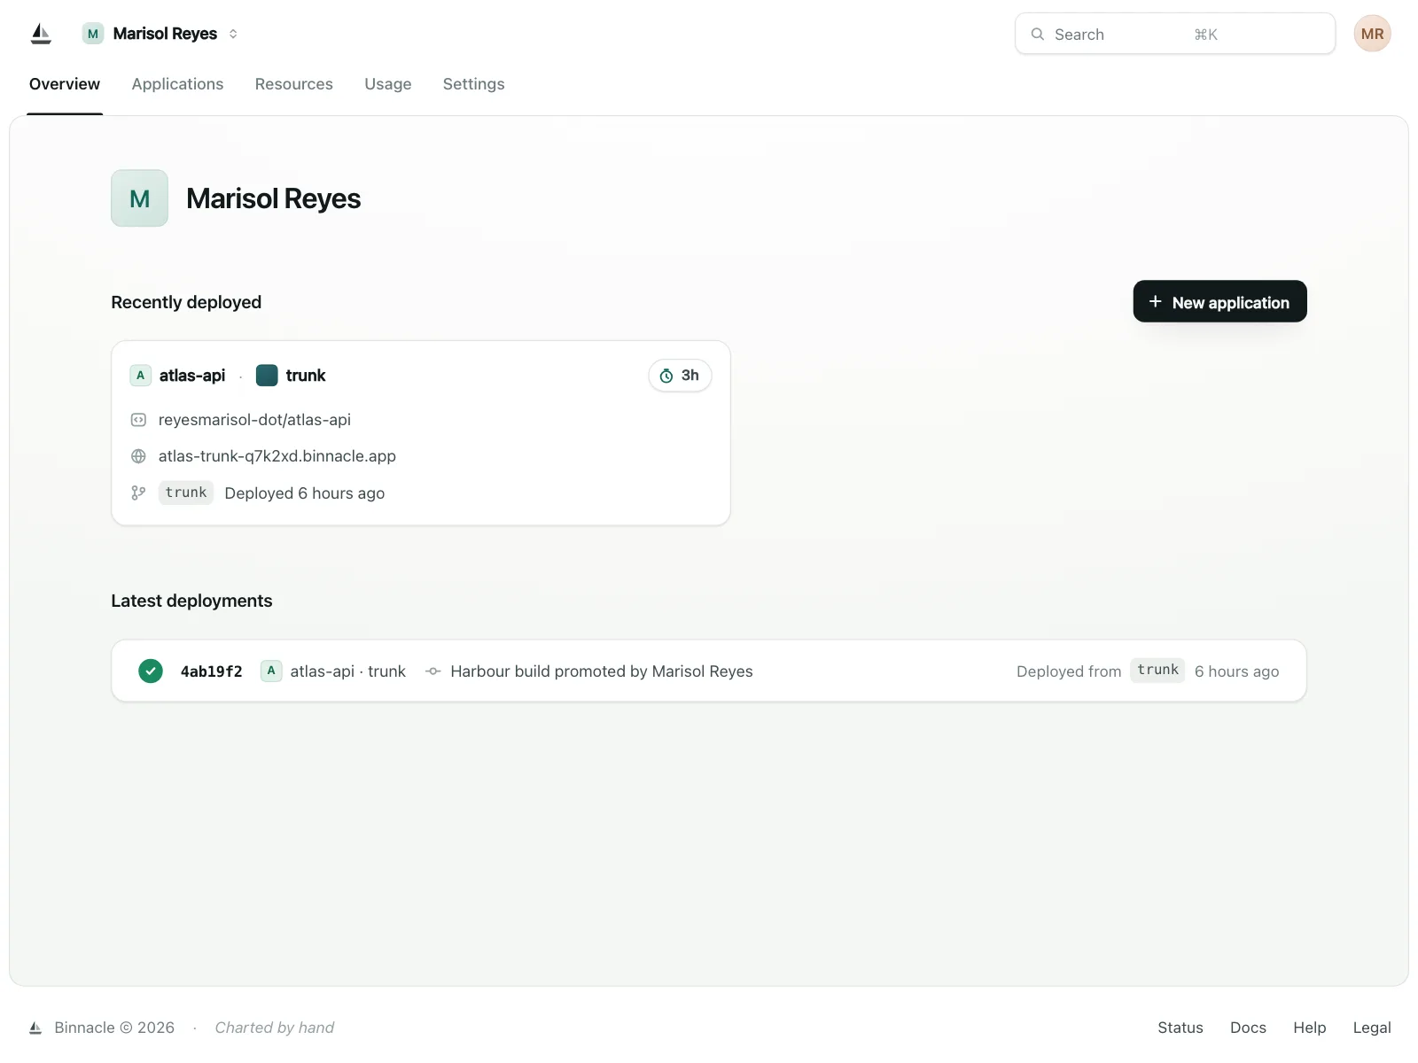This screenshot has width=1418, height=1063.
Task: Click the footer Binnacle sailboat icon
Action: pyautogui.click(x=35, y=1028)
